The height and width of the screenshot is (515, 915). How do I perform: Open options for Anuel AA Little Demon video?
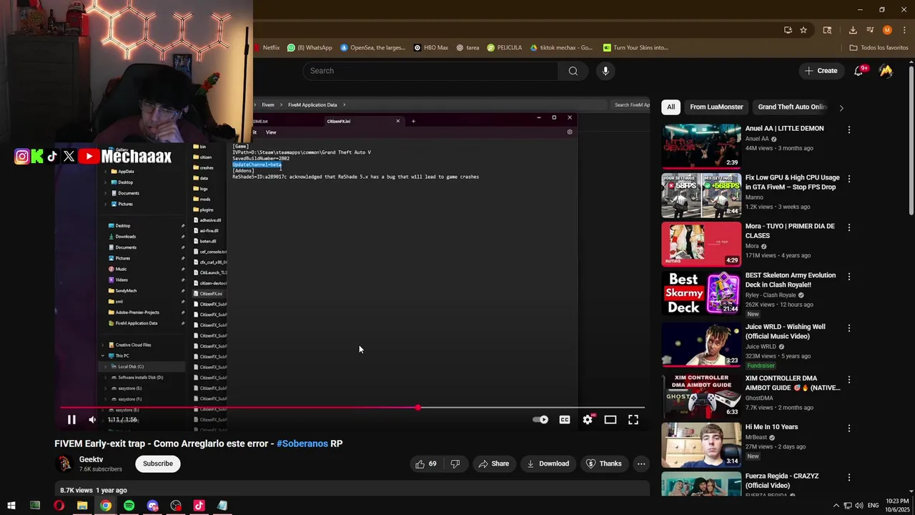(849, 129)
